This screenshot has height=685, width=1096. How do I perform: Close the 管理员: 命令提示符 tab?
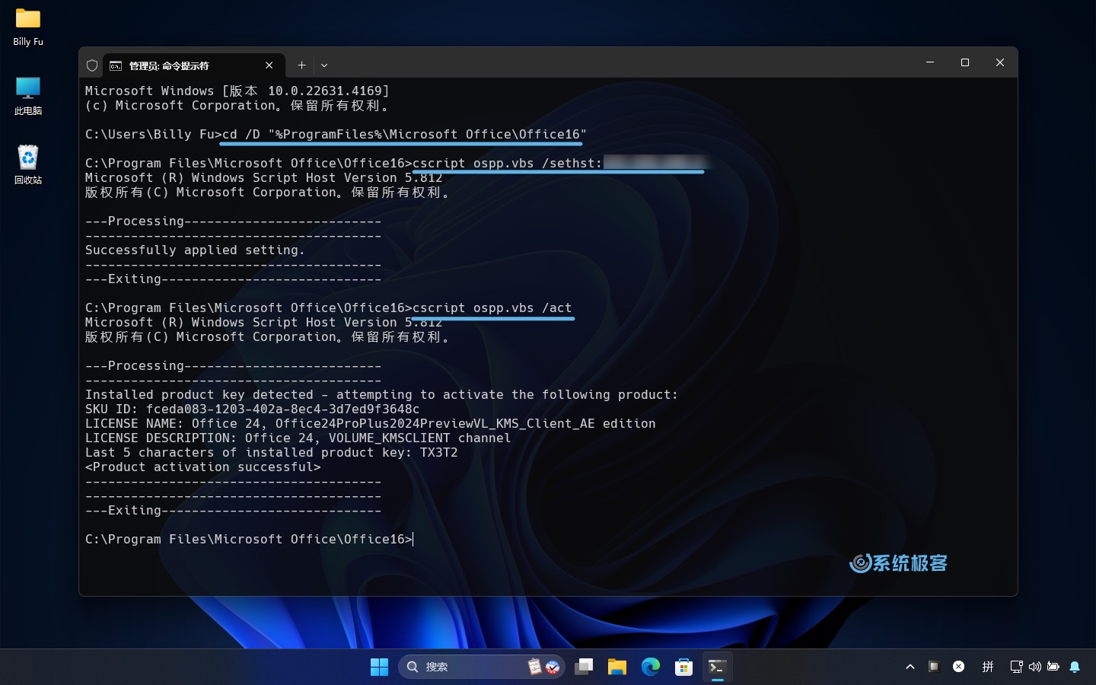pos(269,65)
